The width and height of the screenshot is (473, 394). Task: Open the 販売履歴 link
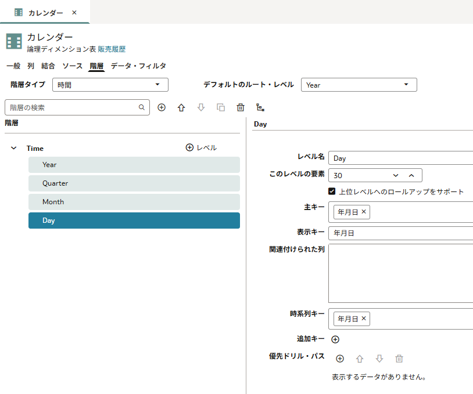(x=112, y=49)
